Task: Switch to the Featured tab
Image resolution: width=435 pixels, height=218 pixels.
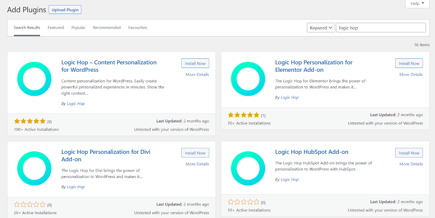Action: [56, 28]
